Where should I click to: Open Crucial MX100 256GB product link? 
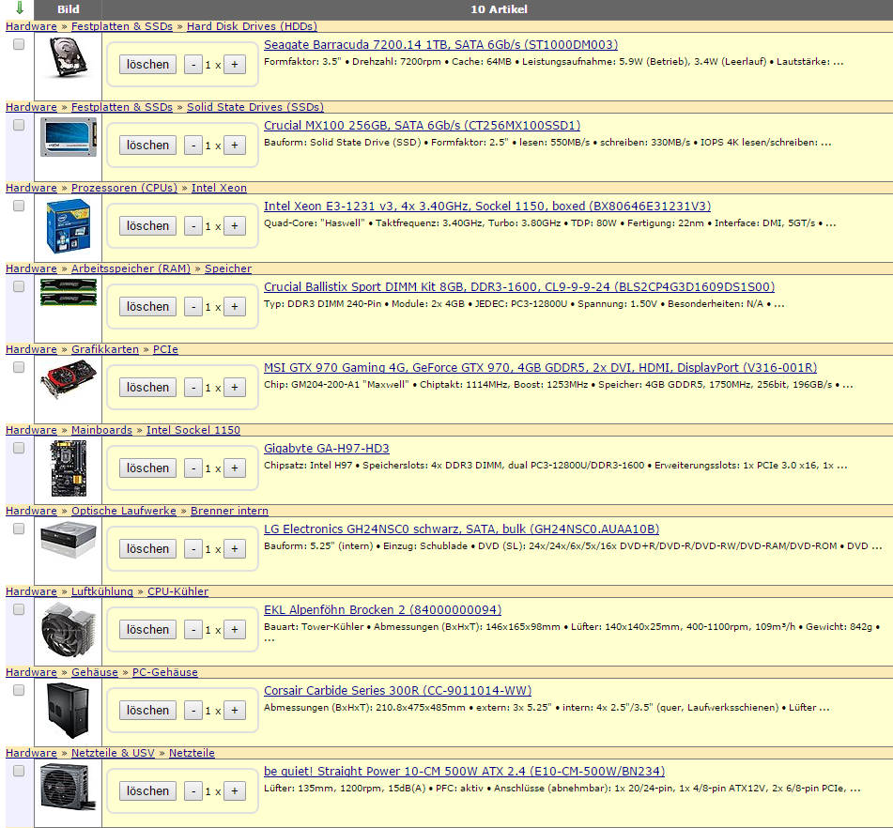coord(422,125)
